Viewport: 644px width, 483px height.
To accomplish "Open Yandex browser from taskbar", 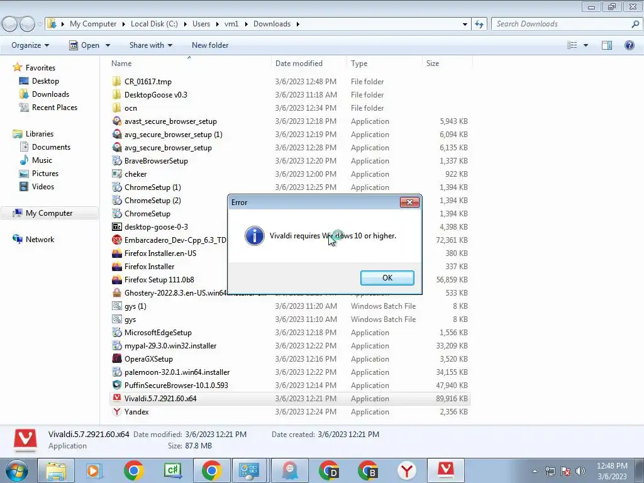I will 407,471.
